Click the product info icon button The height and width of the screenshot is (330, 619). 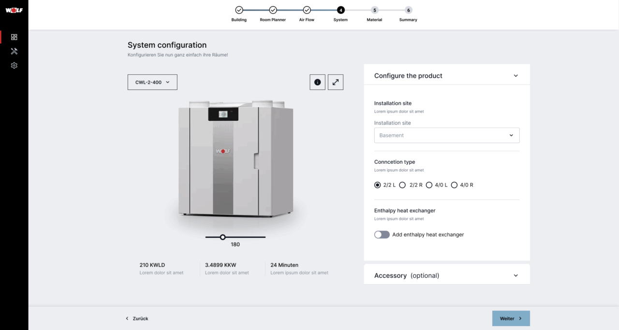[317, 82]
